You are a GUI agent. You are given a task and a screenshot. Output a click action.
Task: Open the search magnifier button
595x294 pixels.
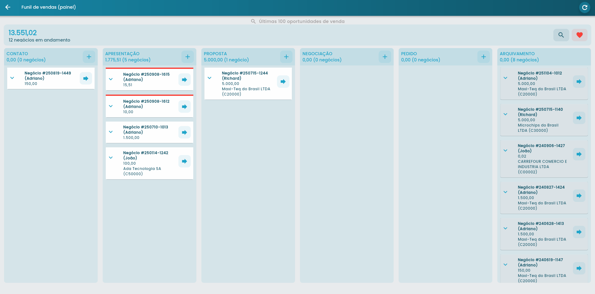coord(561,35)
